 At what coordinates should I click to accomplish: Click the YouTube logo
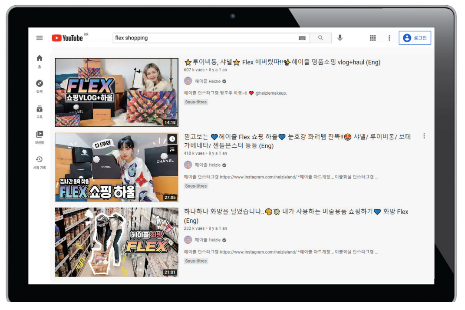click(68, 38)
